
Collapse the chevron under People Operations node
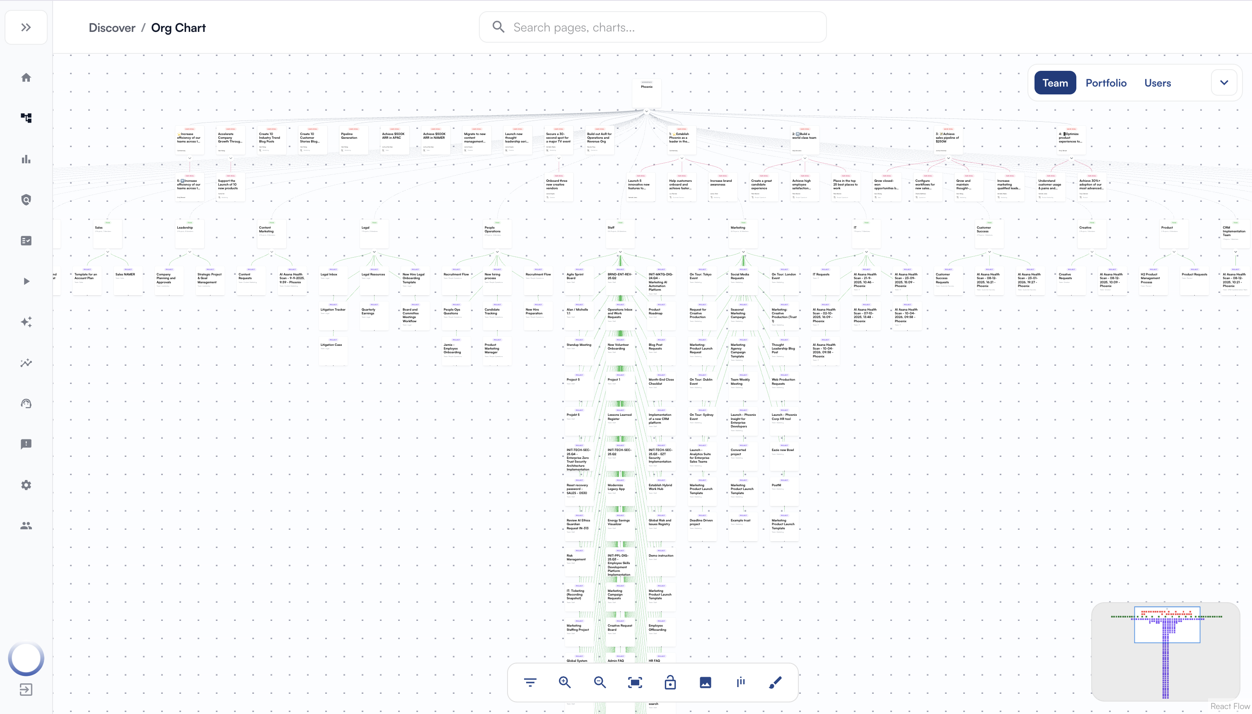point(497,252)
